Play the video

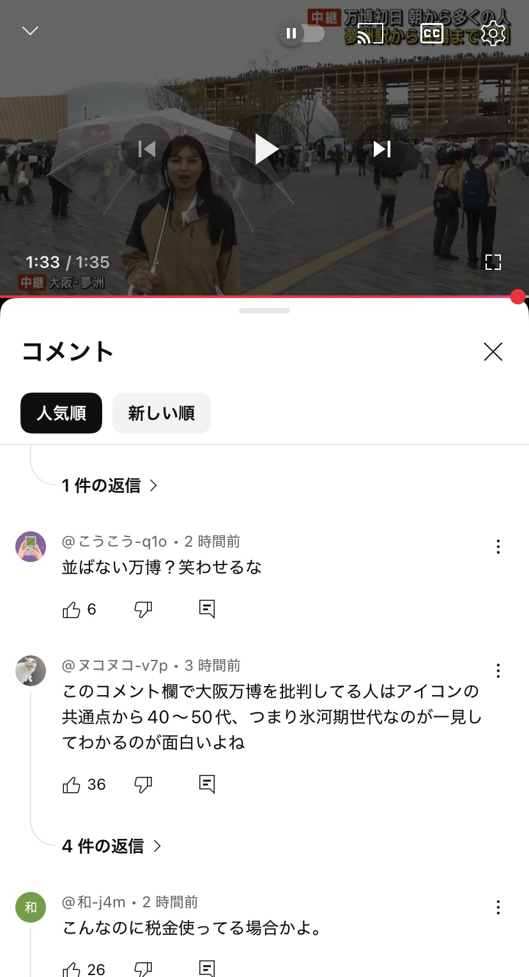[x=264, y=149]
